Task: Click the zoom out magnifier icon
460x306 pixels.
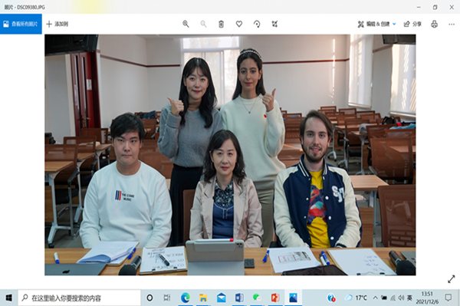Action: click(203, 24)
